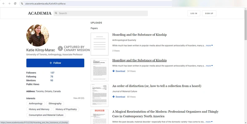Click the browser forward arrow

(9, 3)
